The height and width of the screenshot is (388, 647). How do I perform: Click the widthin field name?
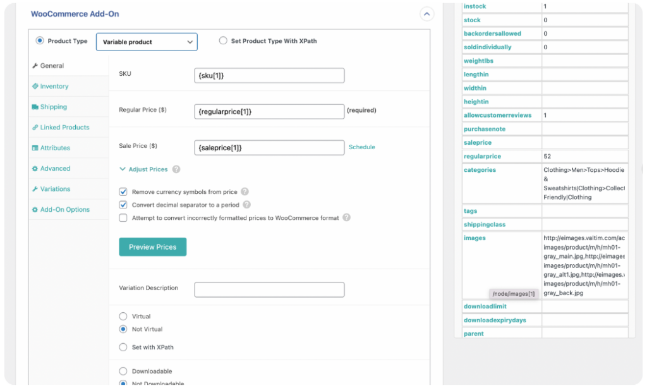click(x=475, y=88)
